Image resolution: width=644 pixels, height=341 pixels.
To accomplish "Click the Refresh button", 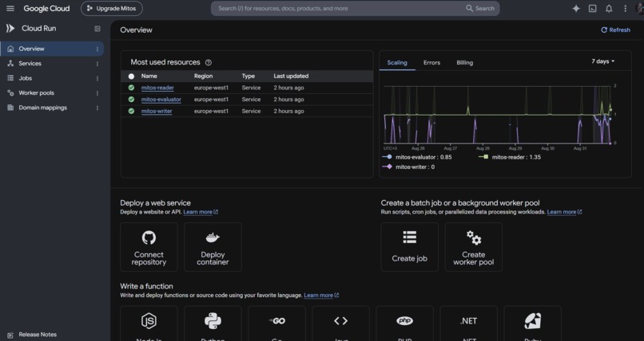I will point(615,30).
